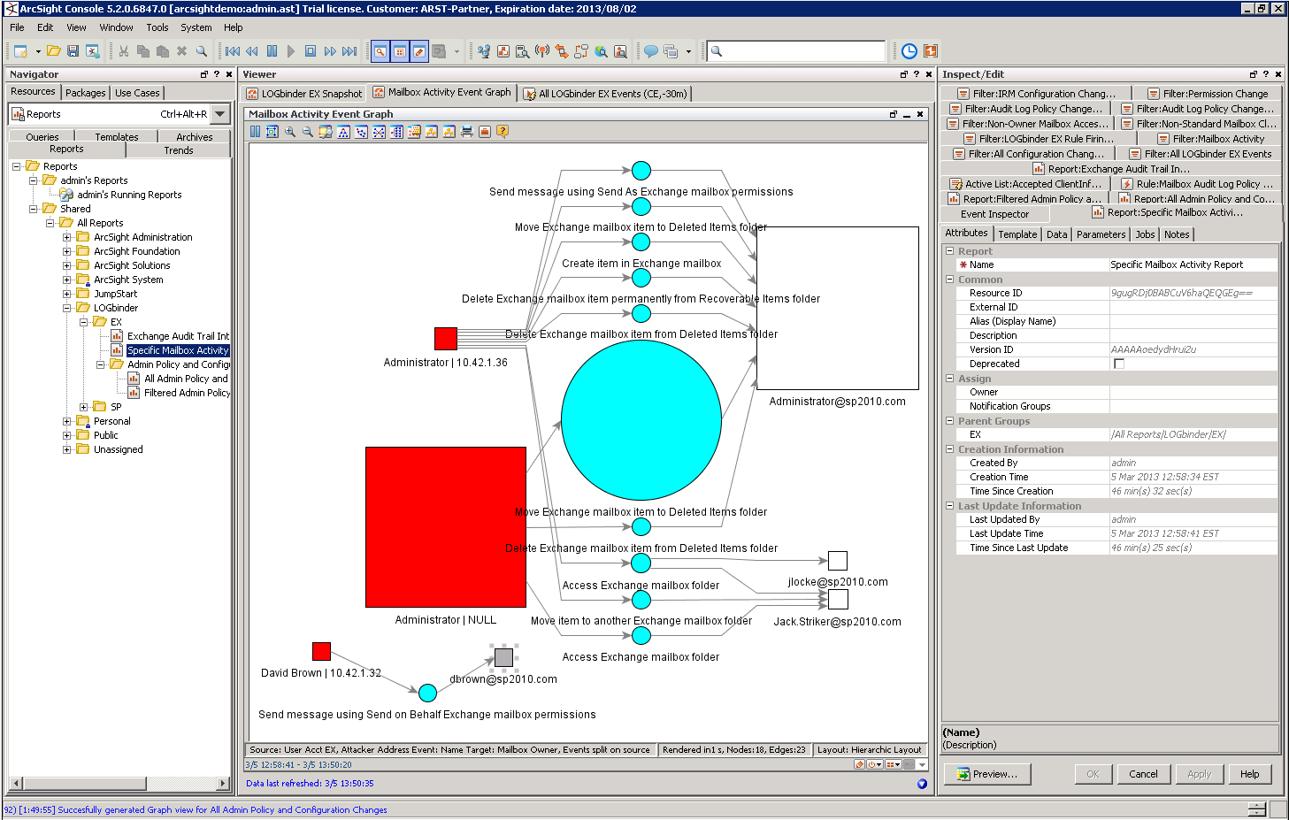Image resolution: width=1289 pixels, height=820 pixels.
Task: Click the speech bubble chat icon
Action: pyautogui.click(x=650, y=51)
